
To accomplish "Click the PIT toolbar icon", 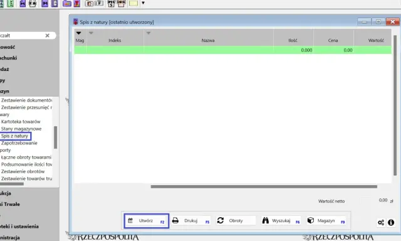I will point(112,4).
